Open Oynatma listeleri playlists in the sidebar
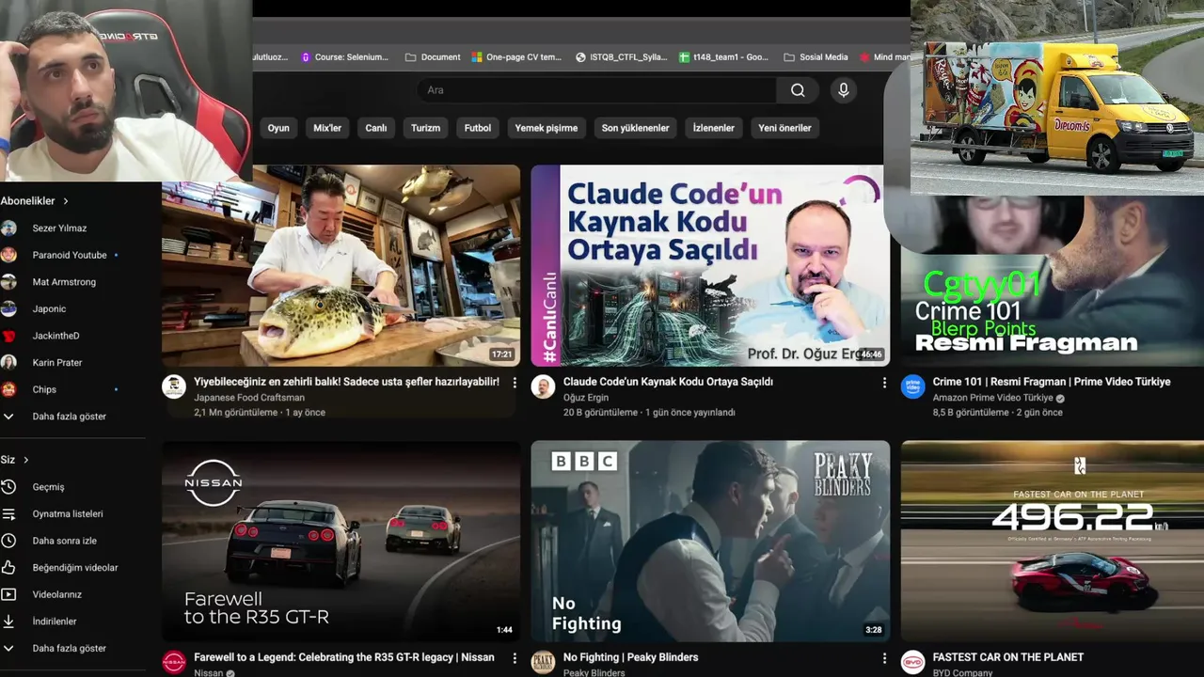 68,514
